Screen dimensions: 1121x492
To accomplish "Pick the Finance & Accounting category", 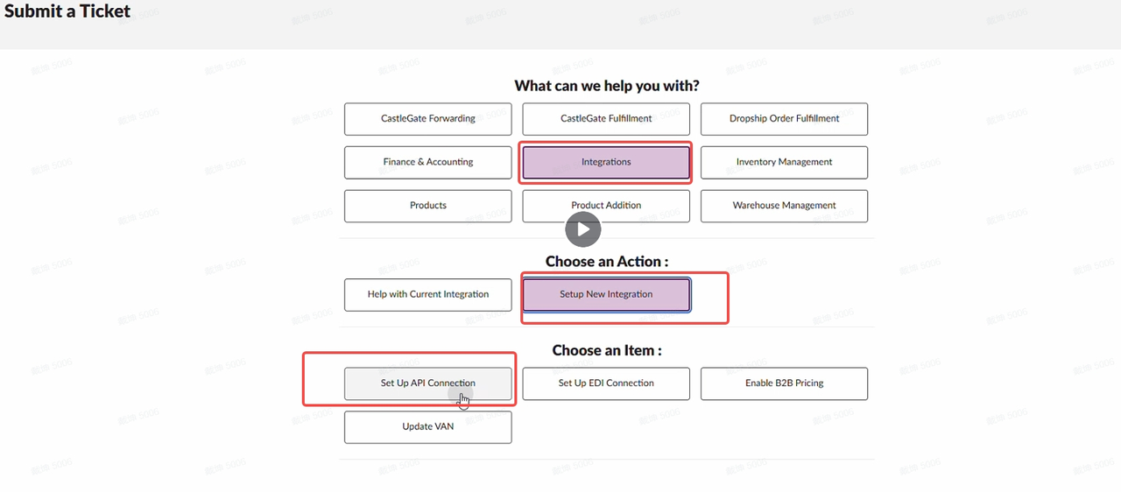I will pos(428,163).
